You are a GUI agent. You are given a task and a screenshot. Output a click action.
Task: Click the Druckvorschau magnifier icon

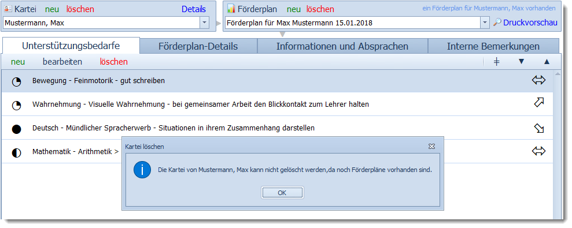pos(497,23)
